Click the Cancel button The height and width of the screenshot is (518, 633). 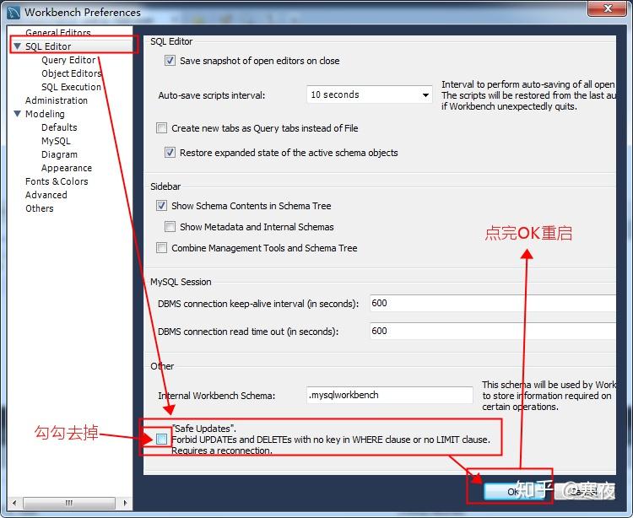point(584,491)
